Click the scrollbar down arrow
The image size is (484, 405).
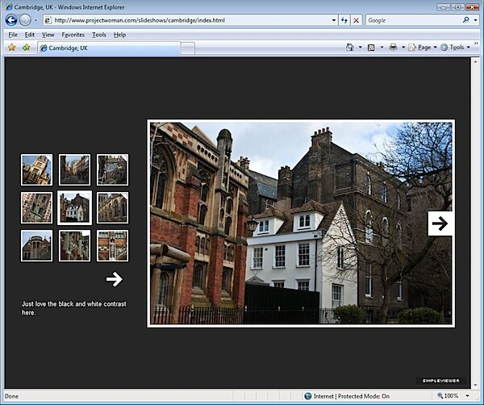475,385
